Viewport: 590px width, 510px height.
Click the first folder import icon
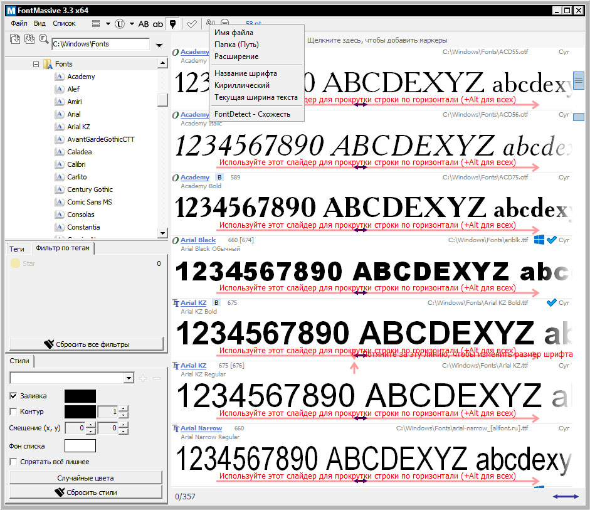(15, 39)
